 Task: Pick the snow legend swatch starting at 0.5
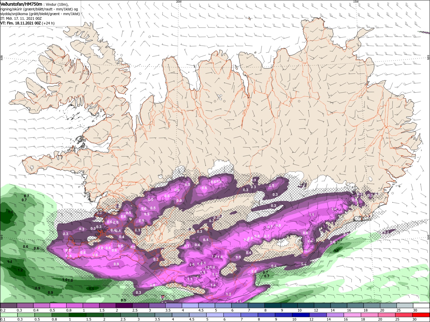(x=58, y=306)
